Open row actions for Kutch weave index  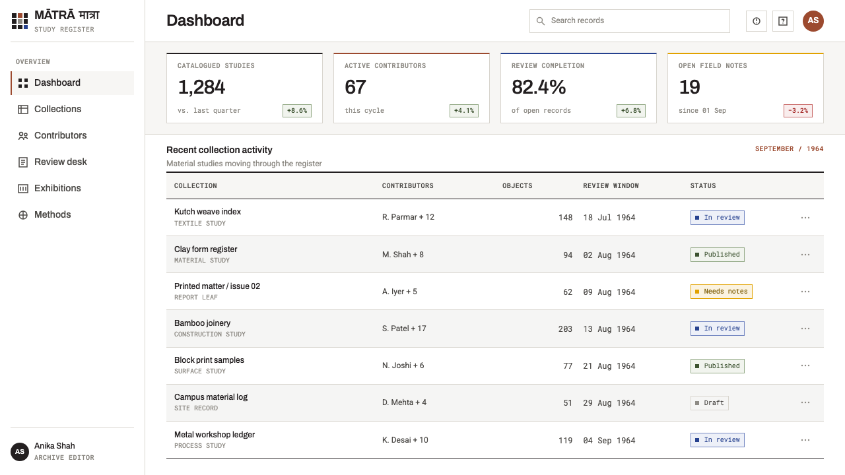point(805,218)
